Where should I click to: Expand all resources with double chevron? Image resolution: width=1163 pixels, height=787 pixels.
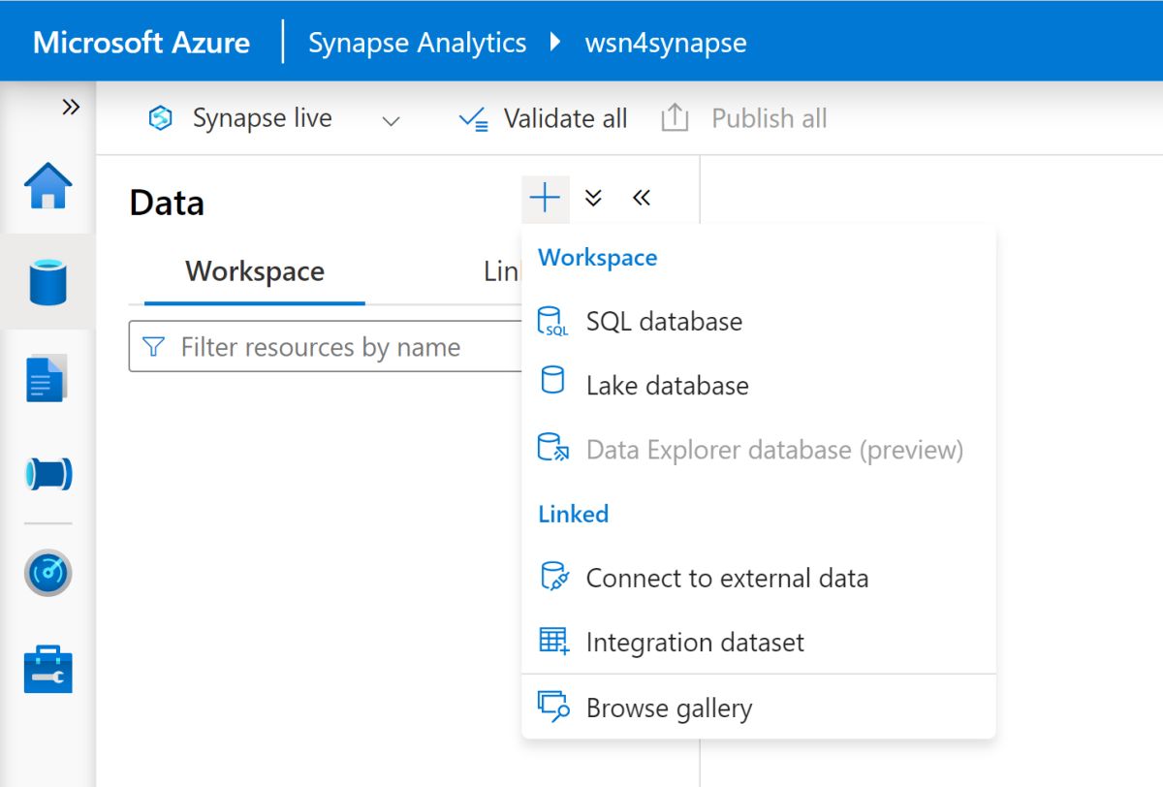[594, 199]
